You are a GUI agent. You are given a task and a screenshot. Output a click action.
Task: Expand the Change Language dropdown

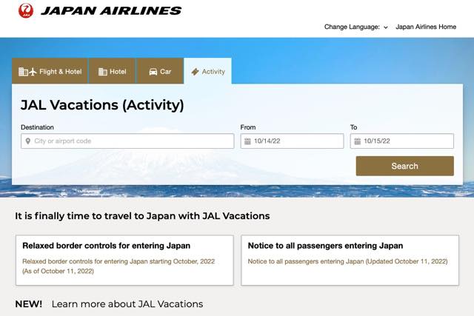355,27
